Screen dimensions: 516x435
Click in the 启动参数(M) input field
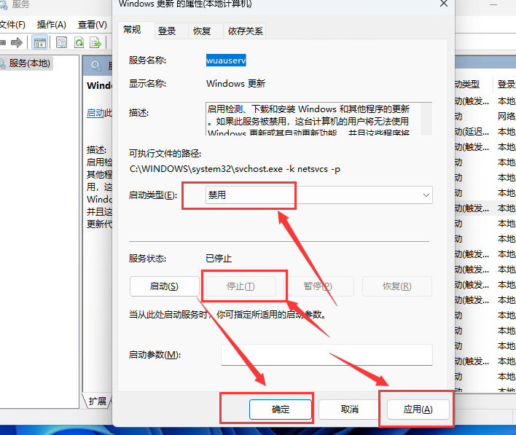pos(327,355)
